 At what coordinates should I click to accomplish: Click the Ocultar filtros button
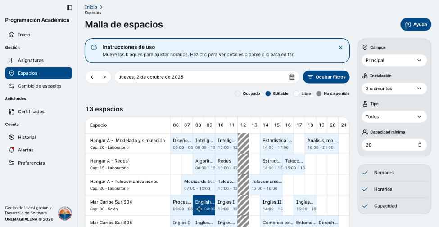(x=326, y=77)
